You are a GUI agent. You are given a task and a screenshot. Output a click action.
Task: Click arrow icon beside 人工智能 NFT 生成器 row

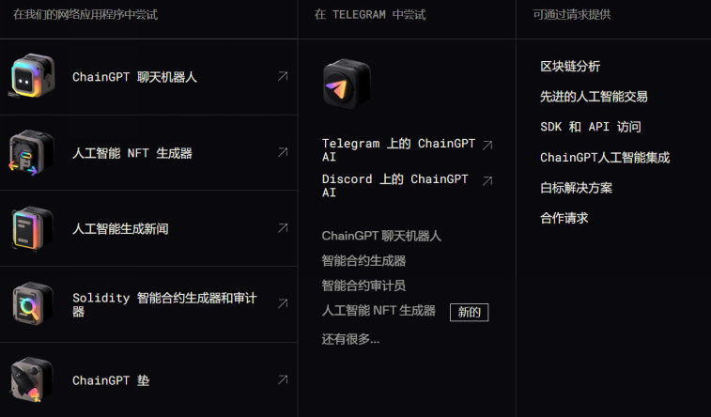point(283,152)
